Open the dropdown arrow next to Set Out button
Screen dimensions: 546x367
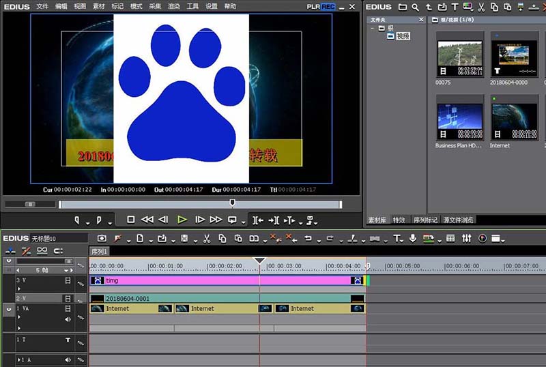click(x=110, y=223)
